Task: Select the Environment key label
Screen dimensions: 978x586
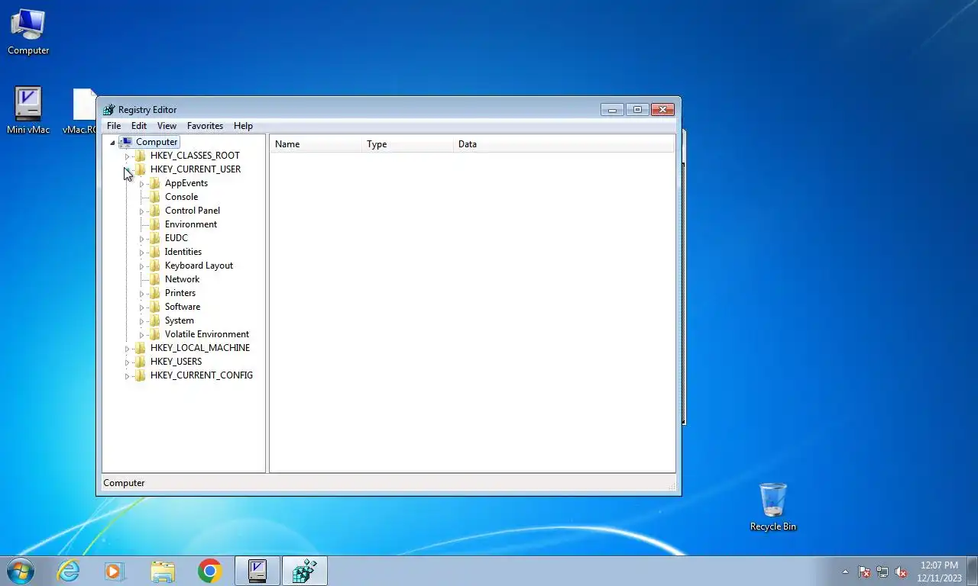Action: [x=191, y=224]
